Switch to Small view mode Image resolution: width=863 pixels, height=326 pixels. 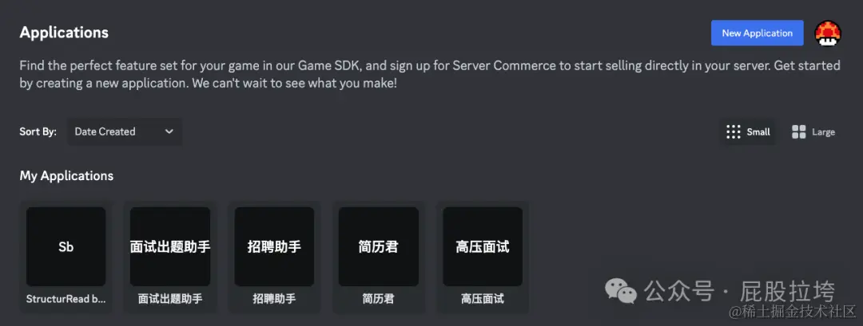[x=748, y=132]
